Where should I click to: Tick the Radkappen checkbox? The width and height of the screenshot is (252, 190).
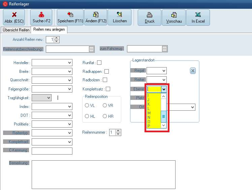coord(106,71)
